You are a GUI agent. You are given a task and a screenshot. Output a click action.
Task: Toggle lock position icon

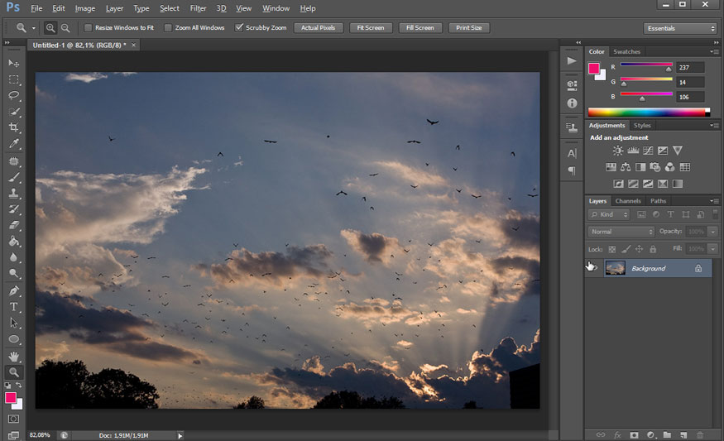pyautogui.click(x=639, y=249)
